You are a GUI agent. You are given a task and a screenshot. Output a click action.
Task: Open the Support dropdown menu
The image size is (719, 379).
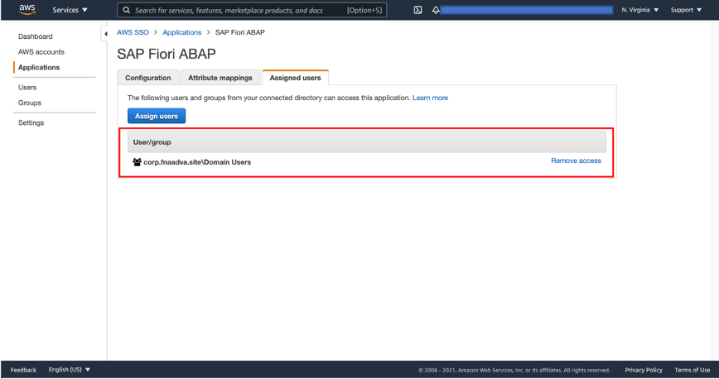coord(686,10)
